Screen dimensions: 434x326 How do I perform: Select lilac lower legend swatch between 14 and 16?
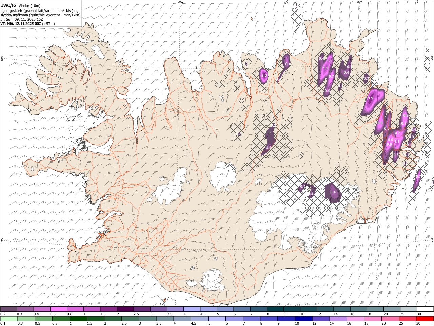coord(338,319)
